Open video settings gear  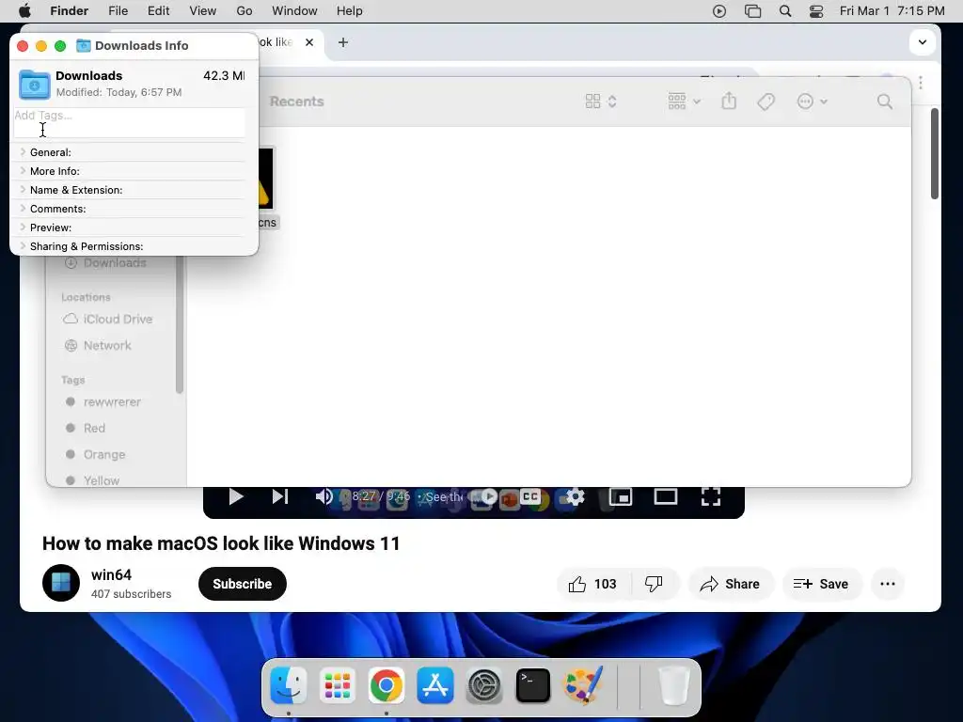[575, 496]
